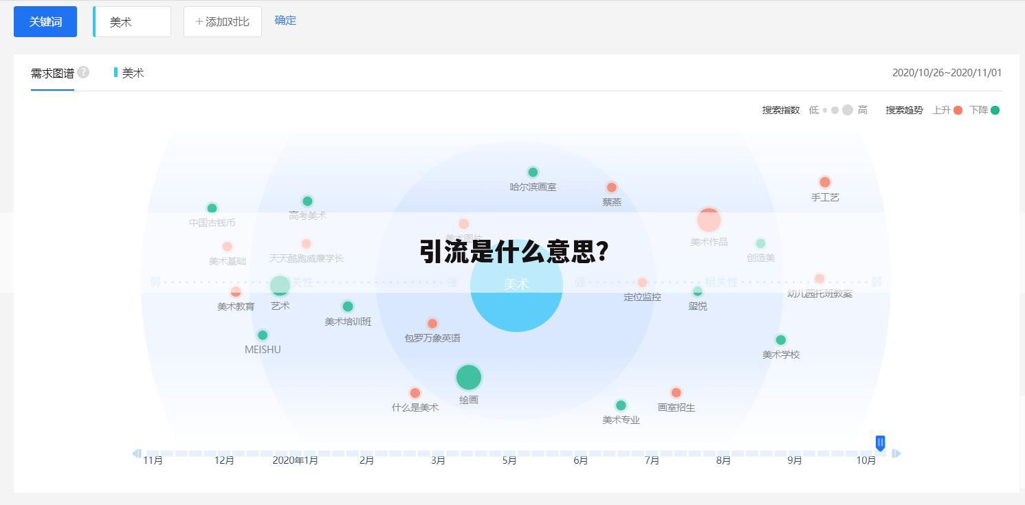Click the orange 上升 trend legend dot
The height and width of the screenshot is (505, 1025).
tap(958, 110)
